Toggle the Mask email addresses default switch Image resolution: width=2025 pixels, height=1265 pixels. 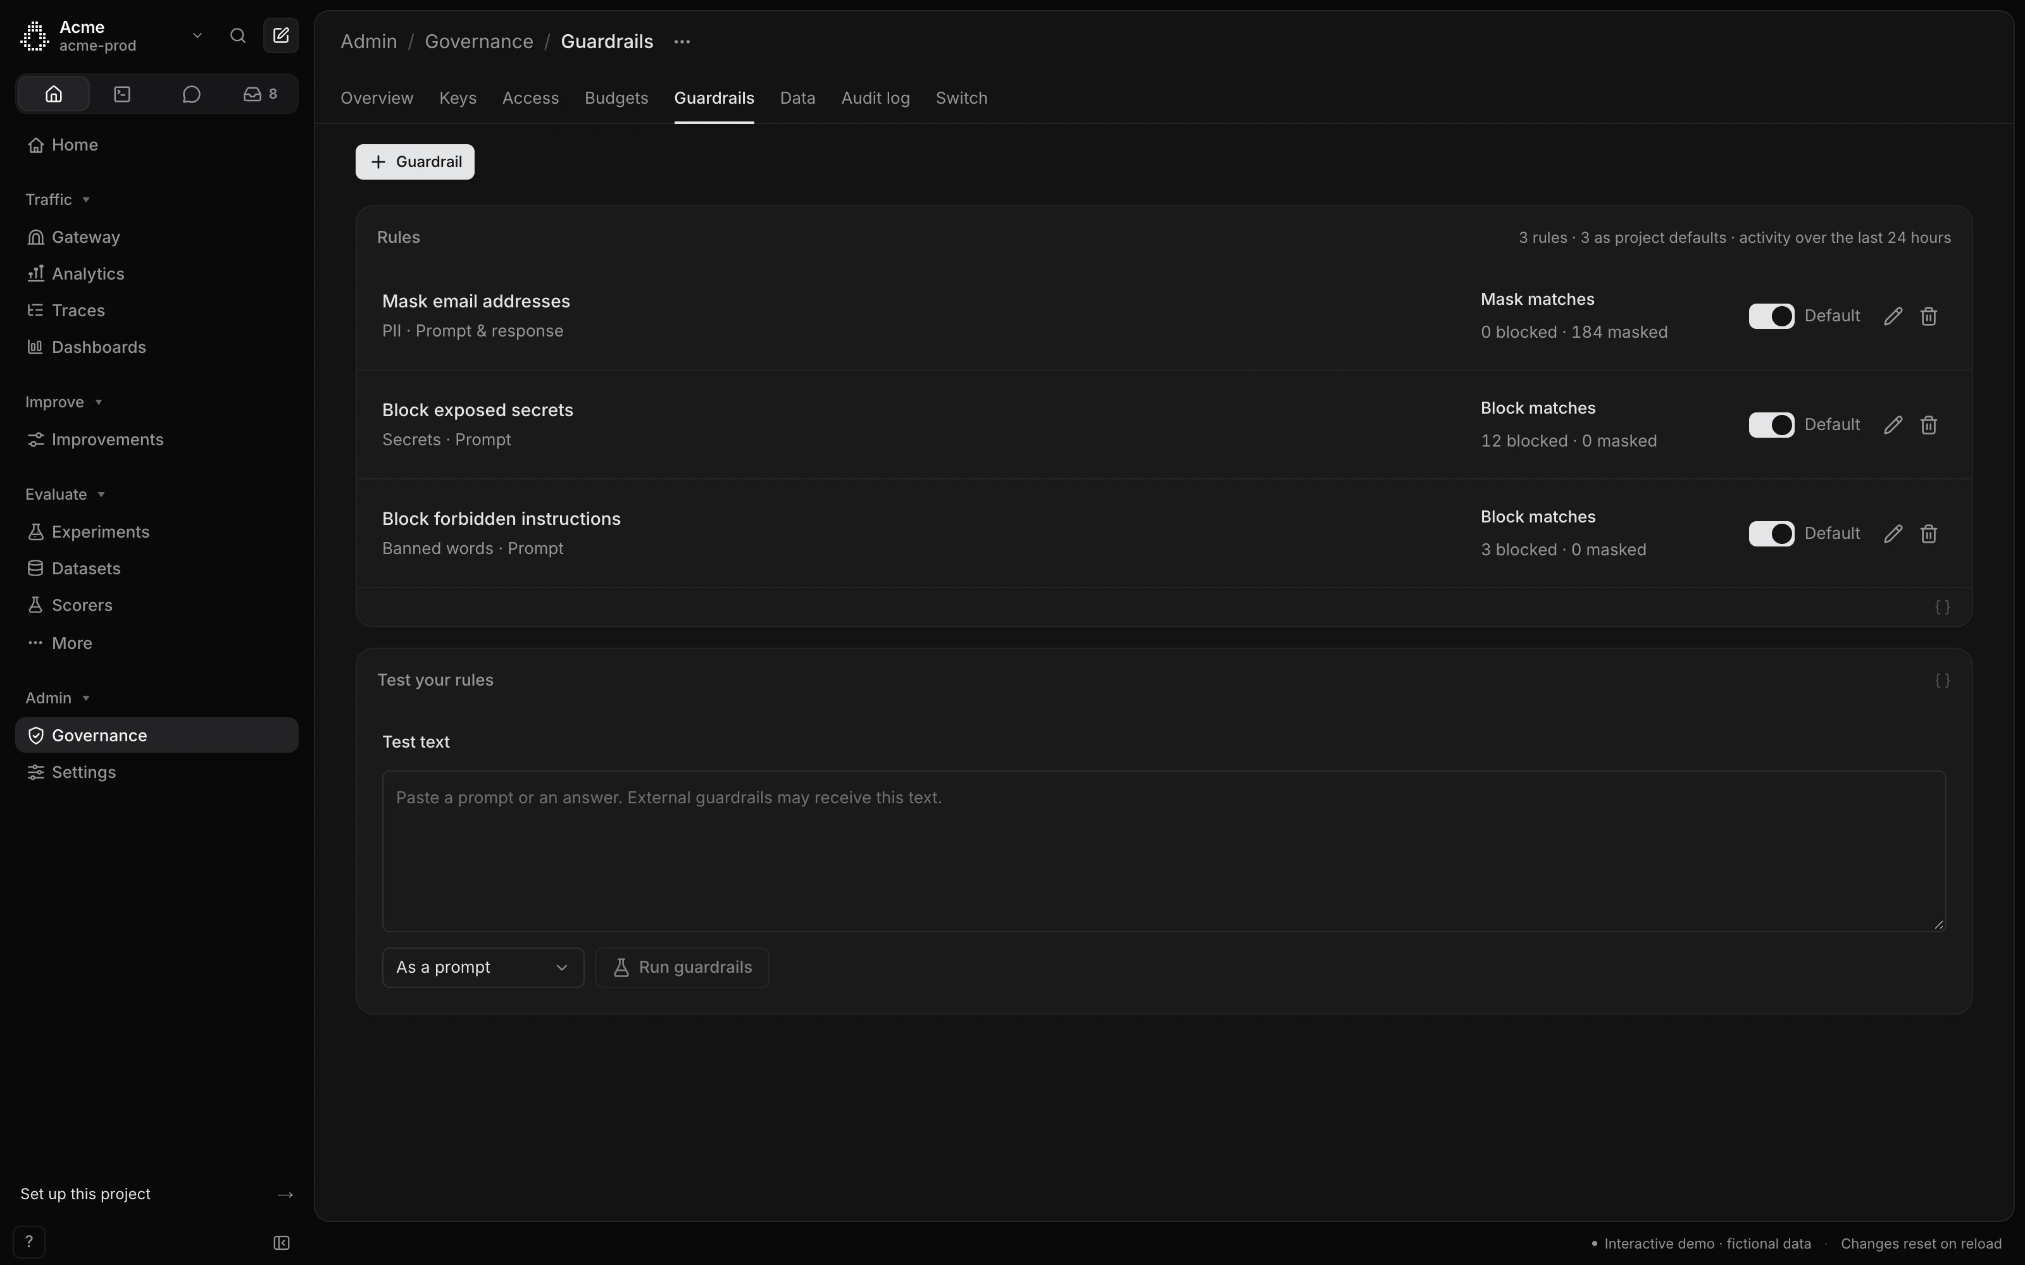click(1771, 316)
